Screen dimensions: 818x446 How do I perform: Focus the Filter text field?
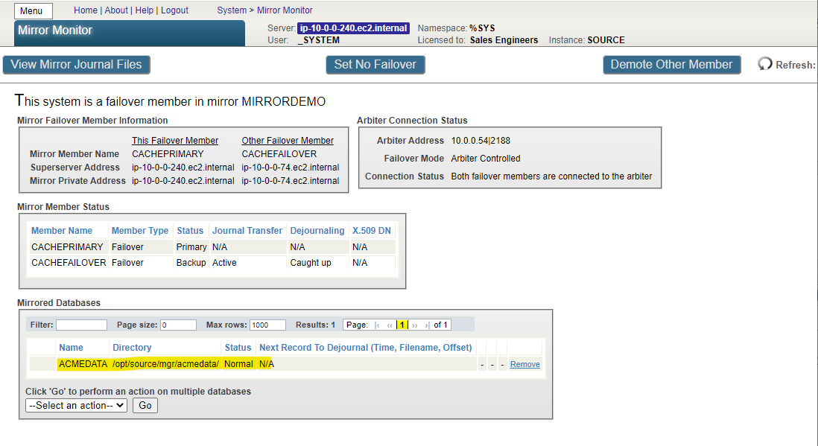click(81, 325)
